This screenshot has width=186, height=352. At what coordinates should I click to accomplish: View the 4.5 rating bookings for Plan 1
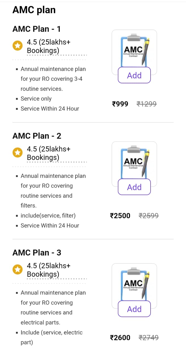[49, 46]
